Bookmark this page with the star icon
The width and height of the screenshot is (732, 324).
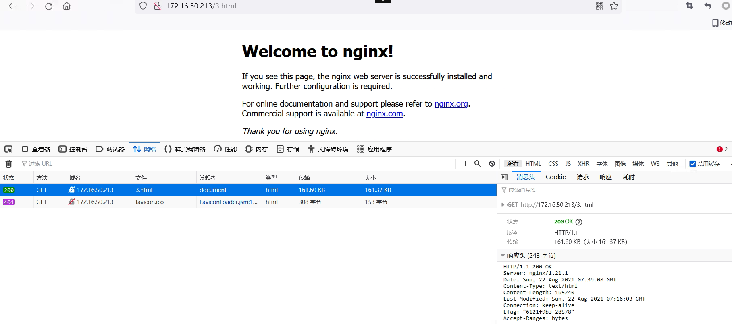coord(614,6)
